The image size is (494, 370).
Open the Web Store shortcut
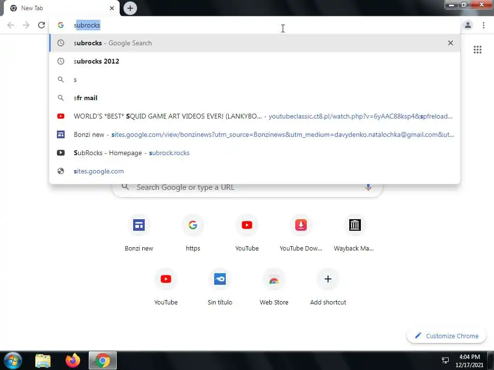point(274,287)
